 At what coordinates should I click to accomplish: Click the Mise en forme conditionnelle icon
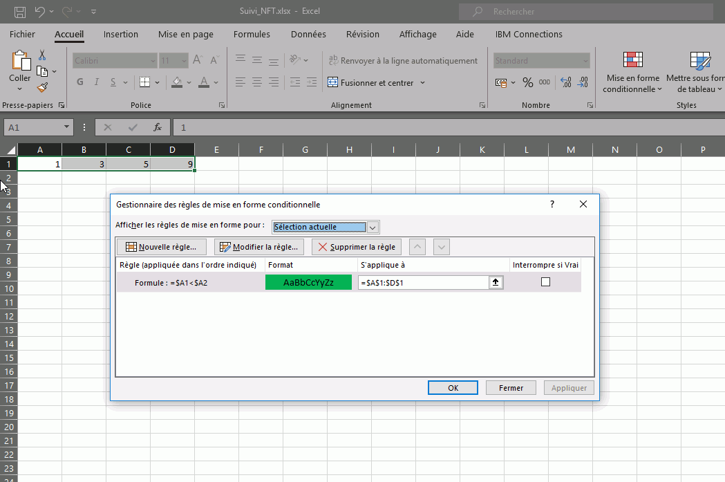coord(633,61)
